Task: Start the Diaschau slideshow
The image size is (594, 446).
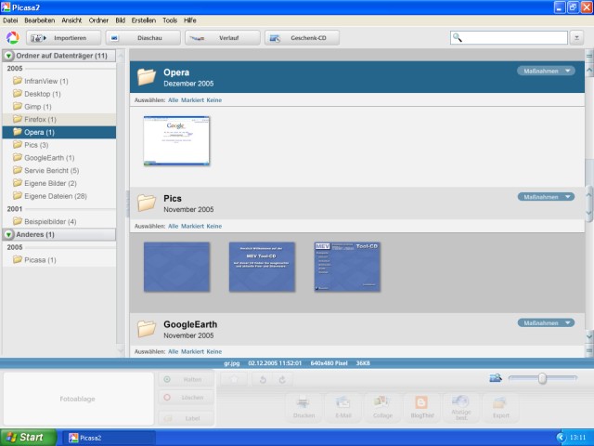Action: [x=143, y=38]
